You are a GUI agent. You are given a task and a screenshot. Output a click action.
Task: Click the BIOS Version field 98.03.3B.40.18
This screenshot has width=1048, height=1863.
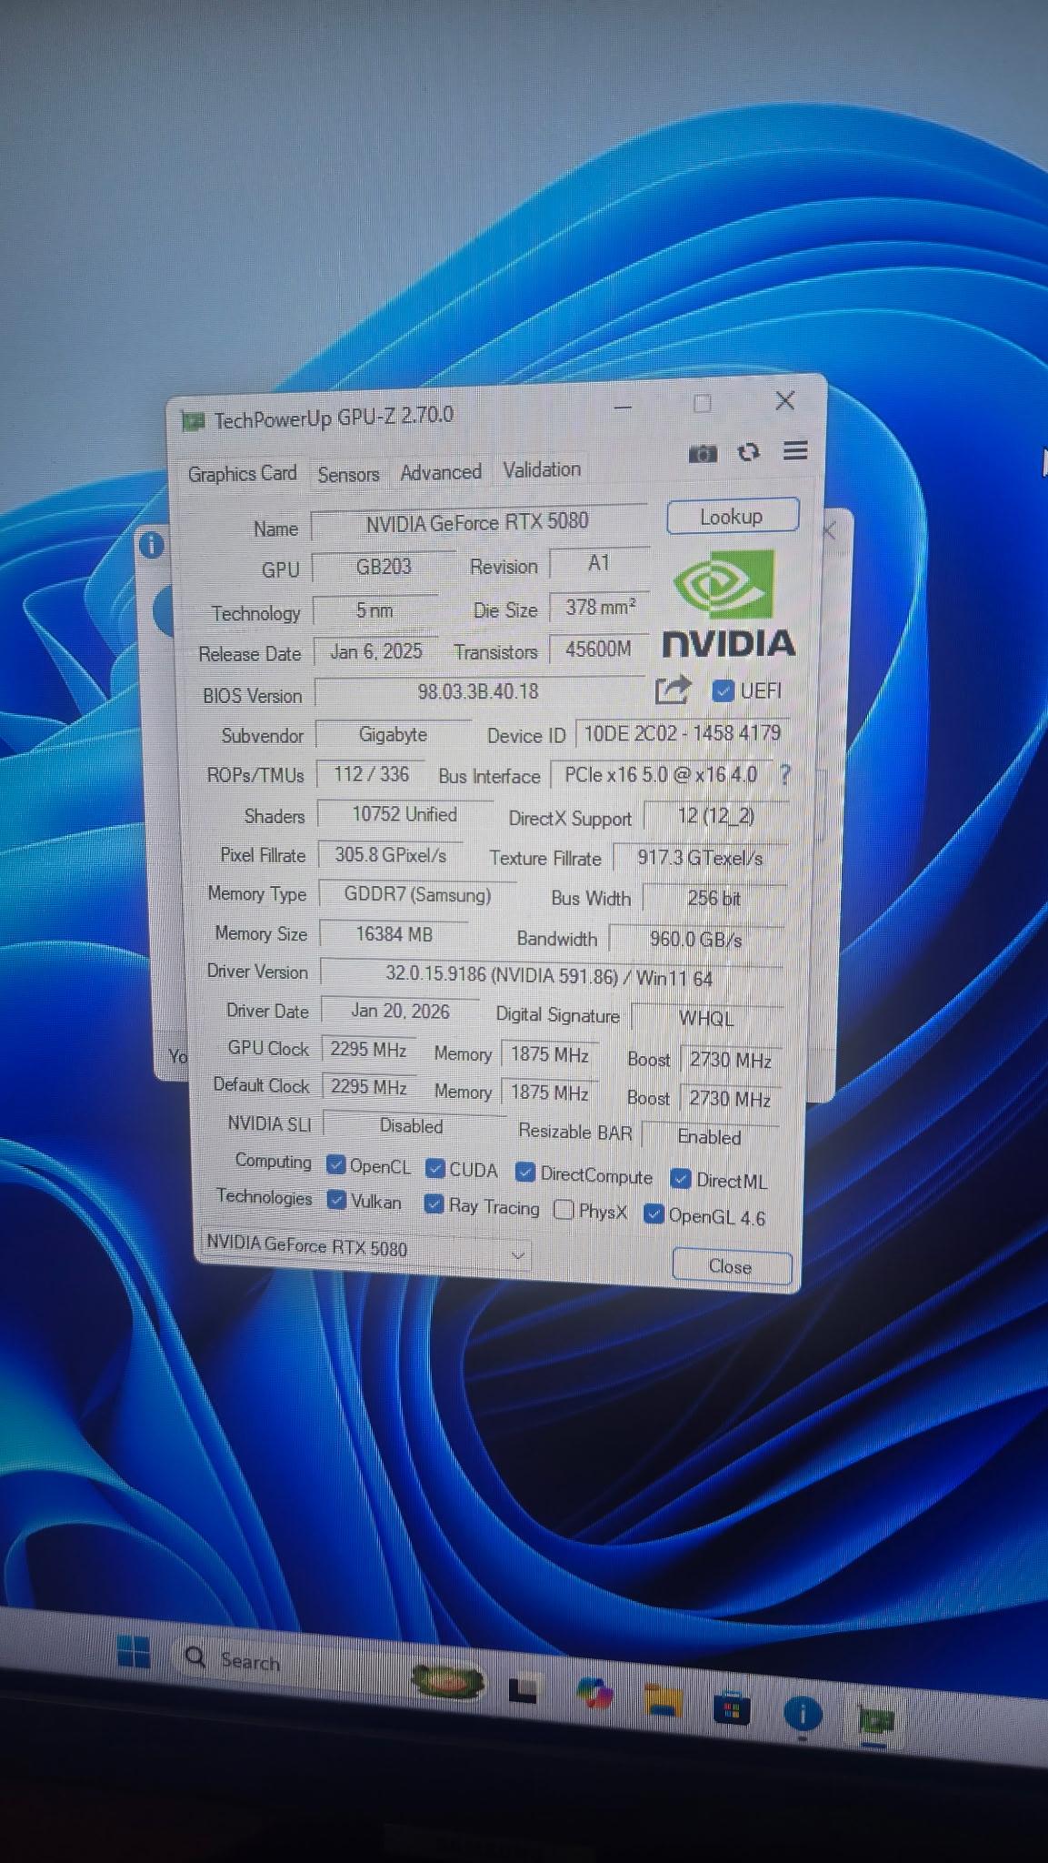pyautogui.click(x=479, y=692)
